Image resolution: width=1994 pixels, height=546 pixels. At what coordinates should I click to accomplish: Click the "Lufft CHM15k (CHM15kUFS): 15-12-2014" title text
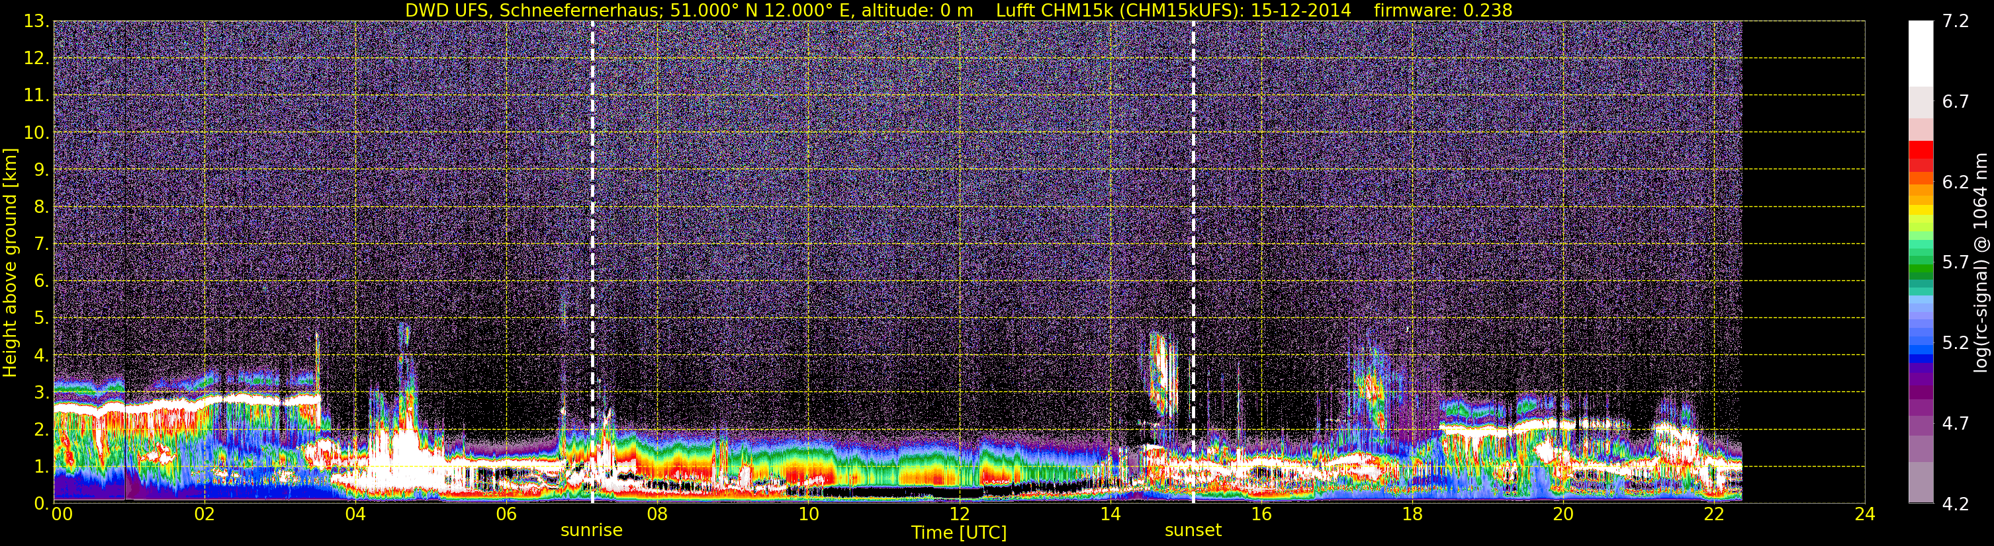(x=1173, y=10)
